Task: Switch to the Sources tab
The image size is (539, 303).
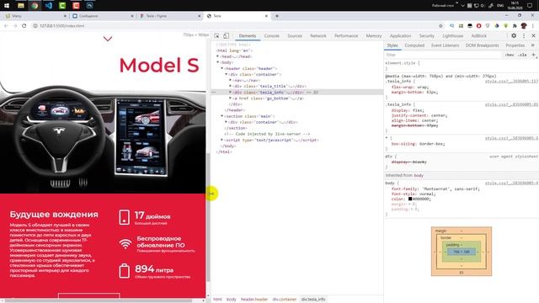Action: pyautogui.click(x=295, y=35)
